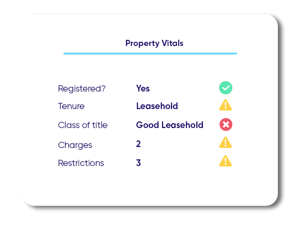Click the warning triangle next to Charges
Screen dimensions: 303x230
pyautogui.click(x=225, y=142)
